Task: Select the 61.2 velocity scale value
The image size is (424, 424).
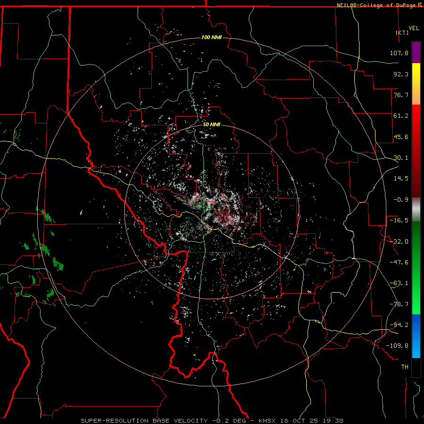Action: click(401, 116)
